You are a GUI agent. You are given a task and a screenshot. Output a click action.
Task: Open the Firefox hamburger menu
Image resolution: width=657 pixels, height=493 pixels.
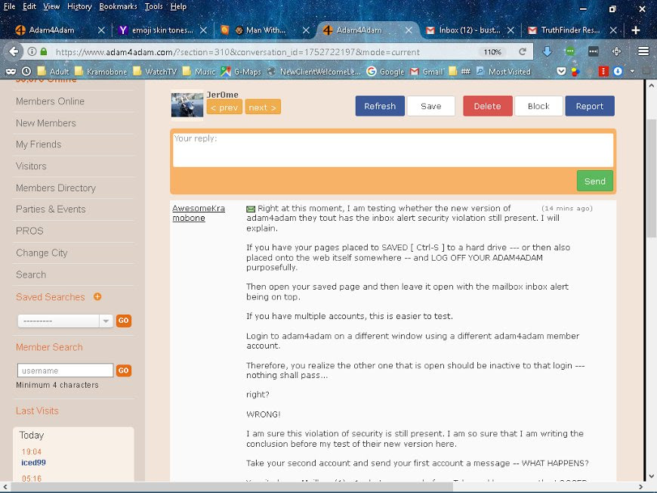643,51
